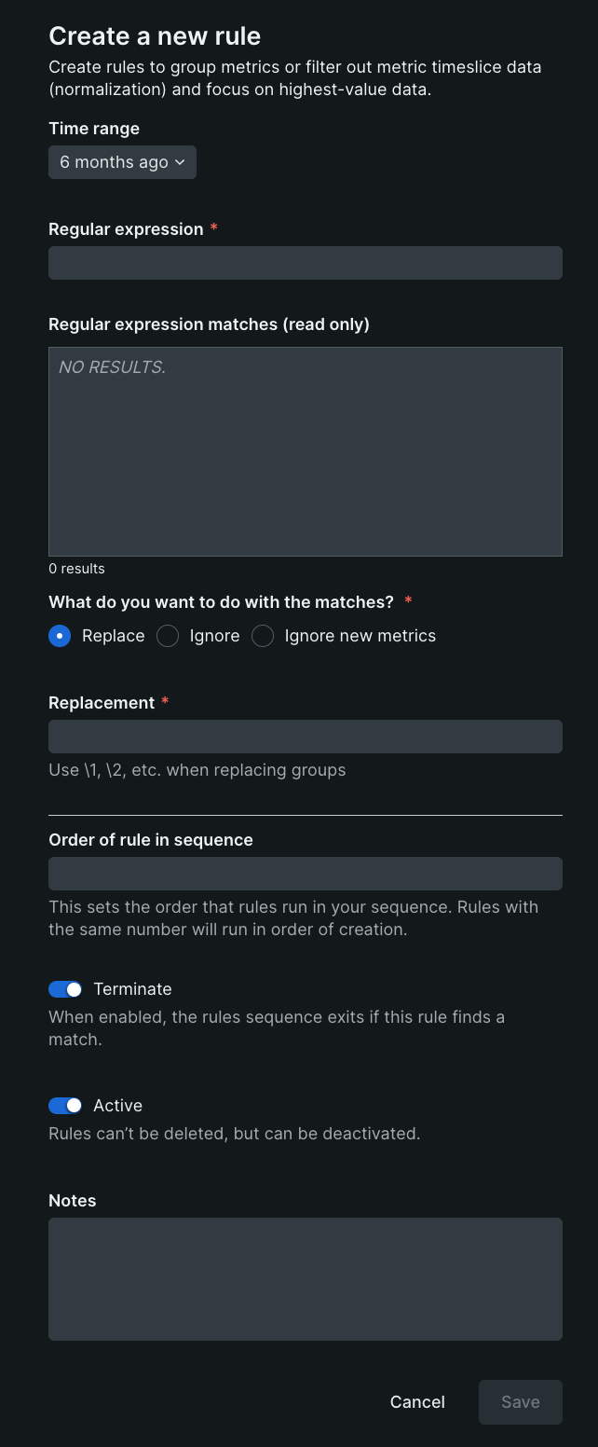
Task: Select the Replace radio button
Action: tap(60, 636)
